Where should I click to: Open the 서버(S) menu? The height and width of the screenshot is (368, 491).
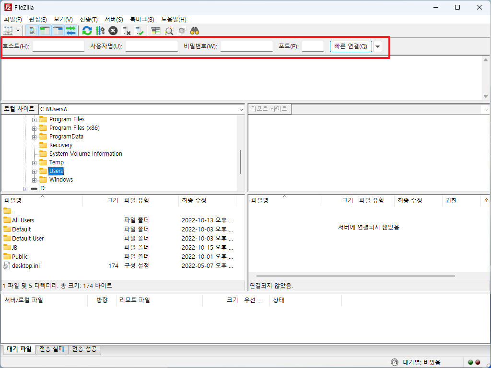[x=114, y=19]
